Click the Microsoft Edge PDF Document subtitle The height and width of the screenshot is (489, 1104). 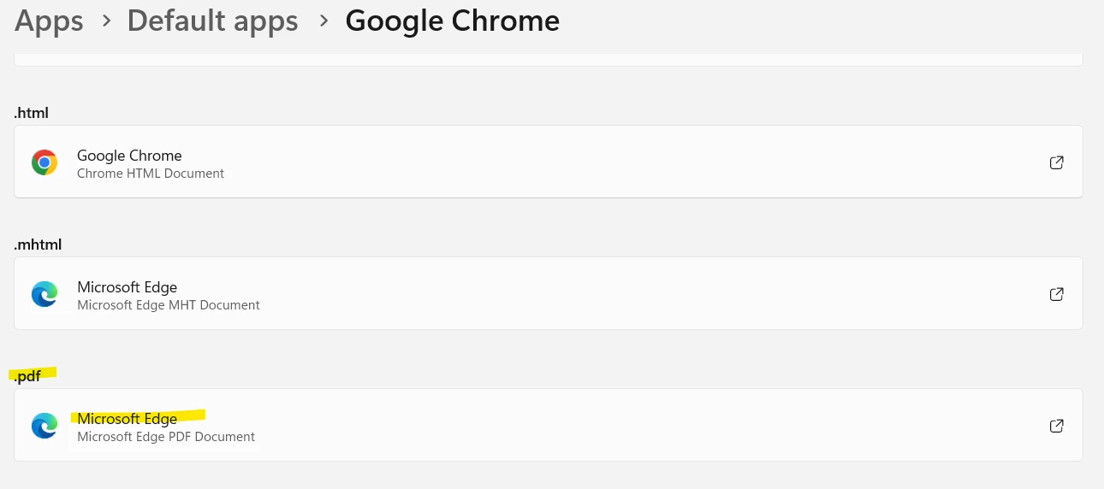[x=166, y=437]
